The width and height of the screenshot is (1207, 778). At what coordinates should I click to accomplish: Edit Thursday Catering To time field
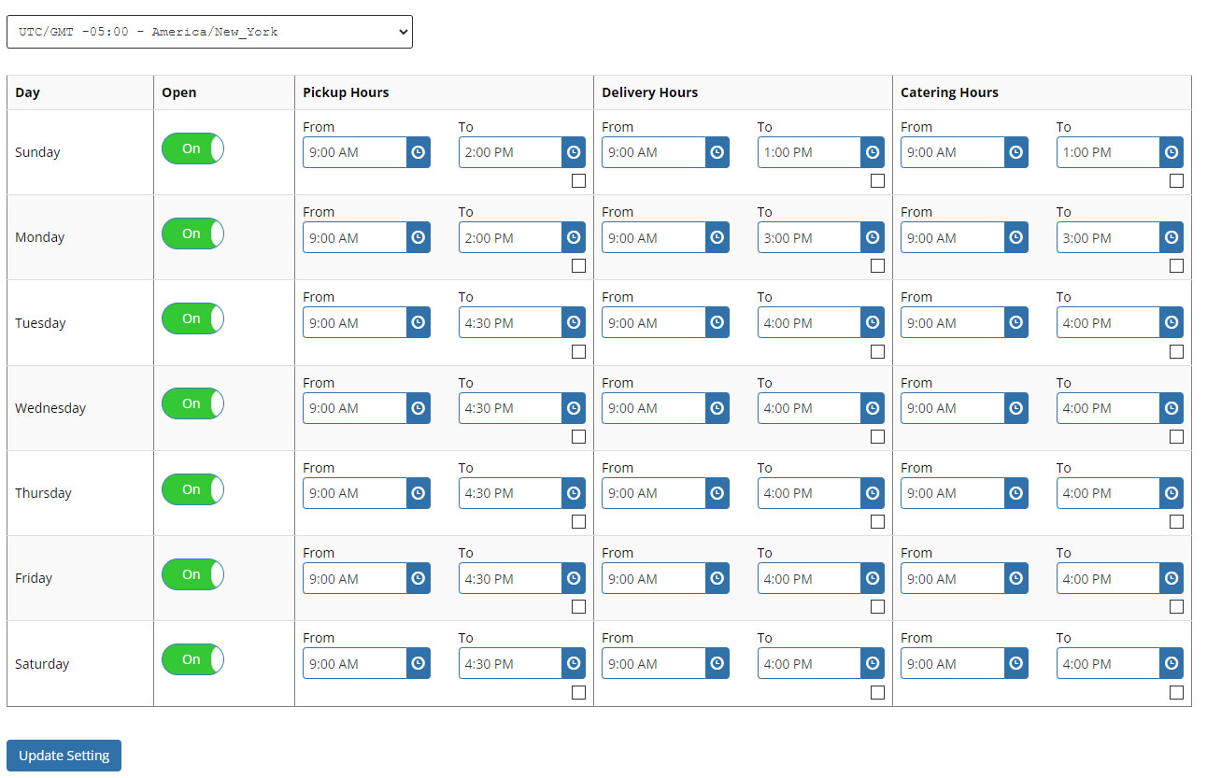click(x=1108, y=493)
